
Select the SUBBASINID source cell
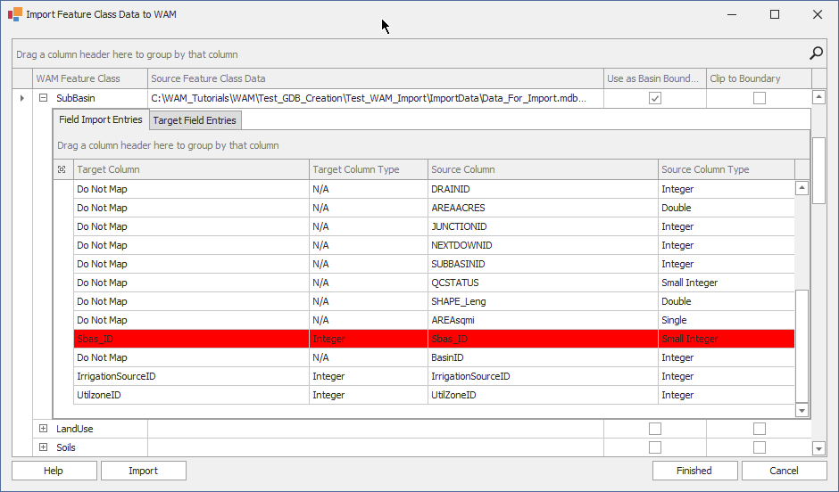coord(543,264)
